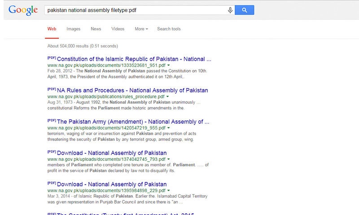Open Download result with 1374042745_793.pdf URL

(112, 153)
